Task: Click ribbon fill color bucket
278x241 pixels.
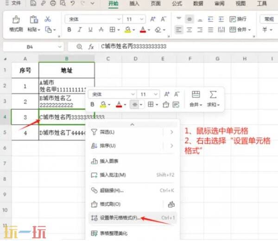Action: 128,30
